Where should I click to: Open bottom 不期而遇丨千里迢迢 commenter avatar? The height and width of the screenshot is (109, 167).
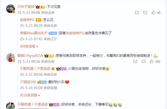pyautogui.click(x=10, y=106)
